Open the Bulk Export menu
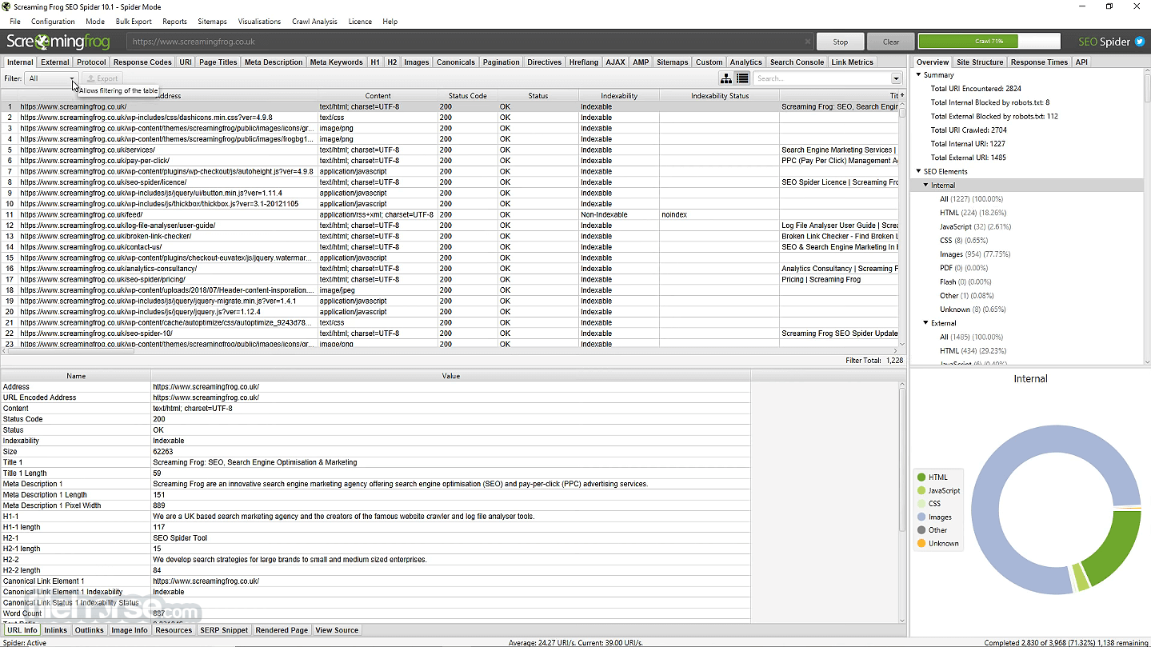 tap(134, 22)
